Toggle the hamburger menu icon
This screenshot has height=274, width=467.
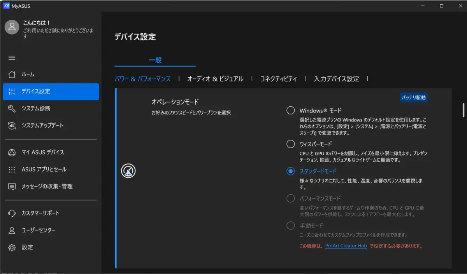point(12,58)
